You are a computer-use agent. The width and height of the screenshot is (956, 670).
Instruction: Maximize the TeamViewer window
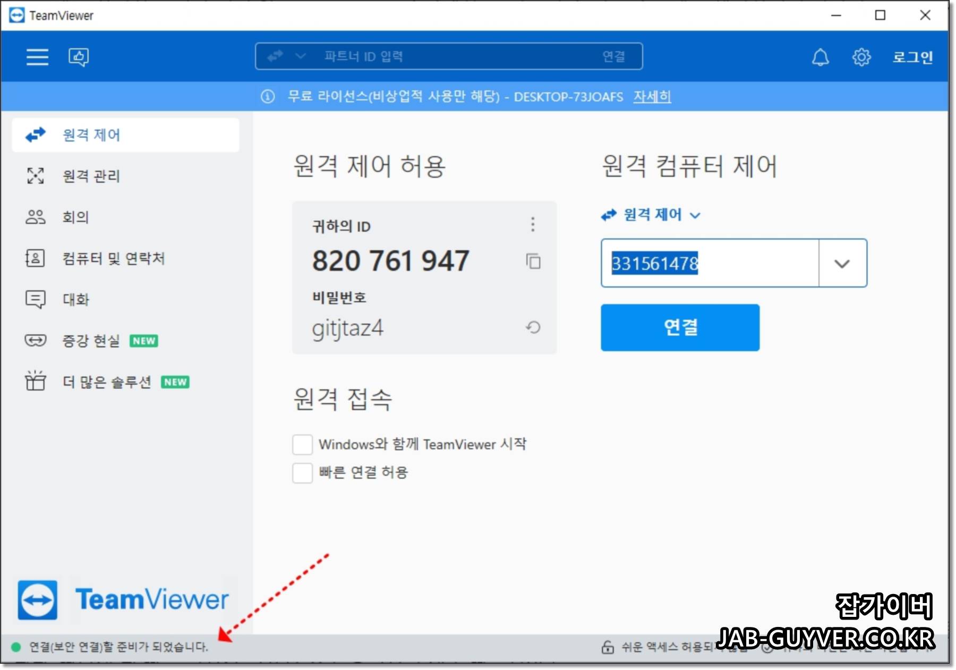[x=880, y=15]
